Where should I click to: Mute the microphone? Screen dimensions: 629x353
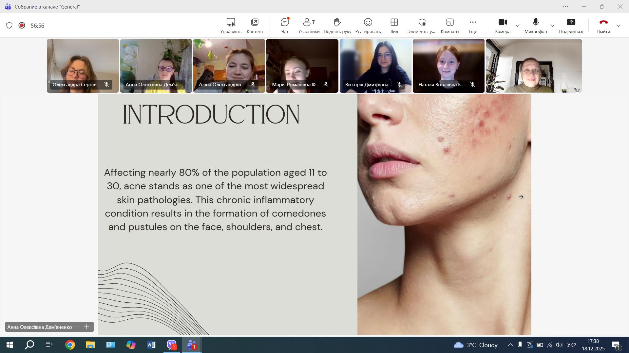(x=535, y=25)
